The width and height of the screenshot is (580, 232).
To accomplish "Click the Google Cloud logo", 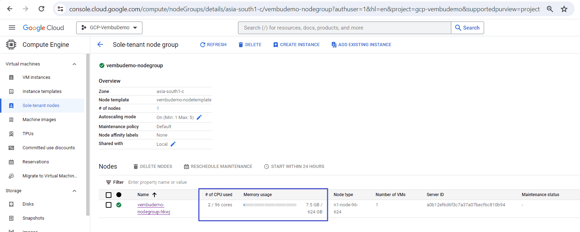I will click(x=43, y=27).
